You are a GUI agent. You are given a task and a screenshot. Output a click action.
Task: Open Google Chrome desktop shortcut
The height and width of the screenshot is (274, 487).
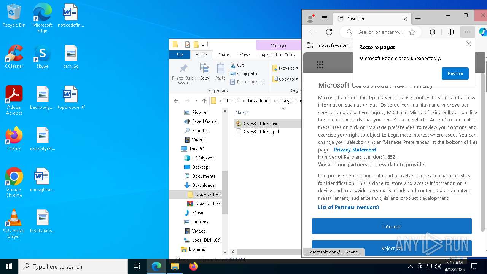click(14, 183)
